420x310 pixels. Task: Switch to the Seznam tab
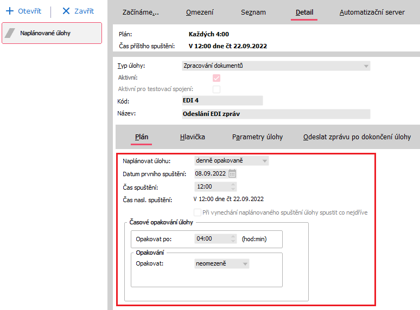coord(254,12)
